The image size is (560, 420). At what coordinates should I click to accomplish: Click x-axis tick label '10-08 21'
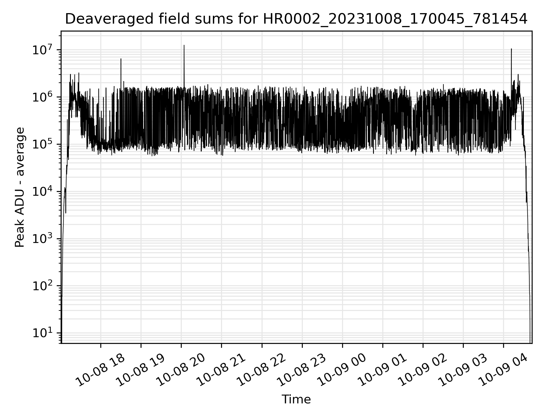click(221, 370)
